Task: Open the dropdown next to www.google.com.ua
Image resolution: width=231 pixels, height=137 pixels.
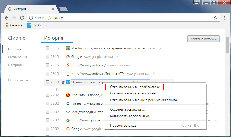Action: pyautogui.click(x=118, y=57)
